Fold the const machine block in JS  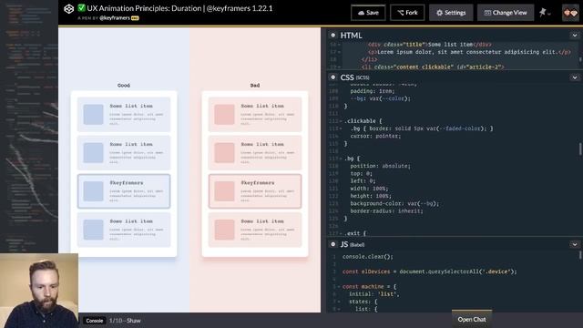(339, 287)
